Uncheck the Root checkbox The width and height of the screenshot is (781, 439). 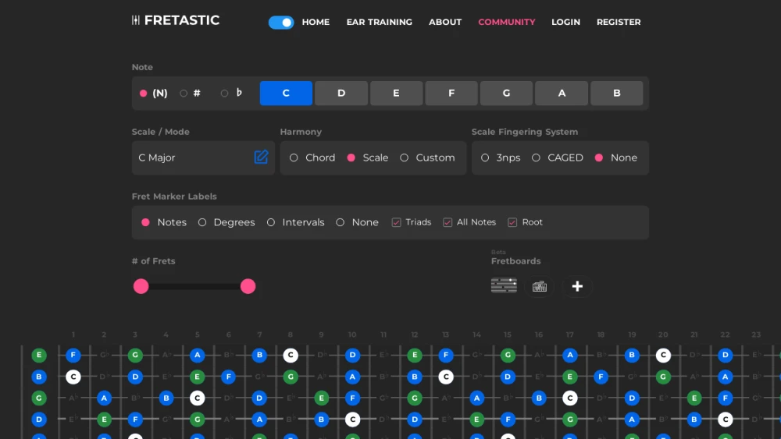[512, 222]
